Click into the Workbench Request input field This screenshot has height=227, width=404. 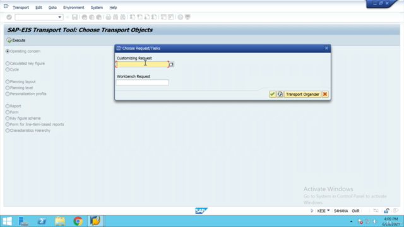pos(143,83)
